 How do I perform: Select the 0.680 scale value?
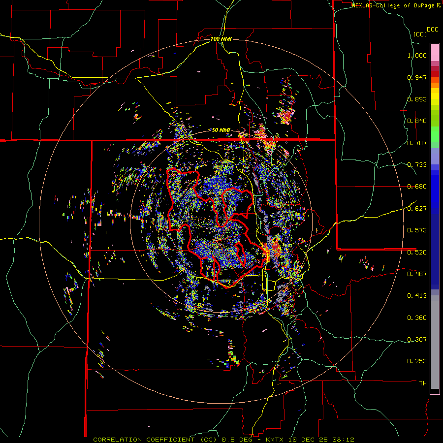(417, 187)
